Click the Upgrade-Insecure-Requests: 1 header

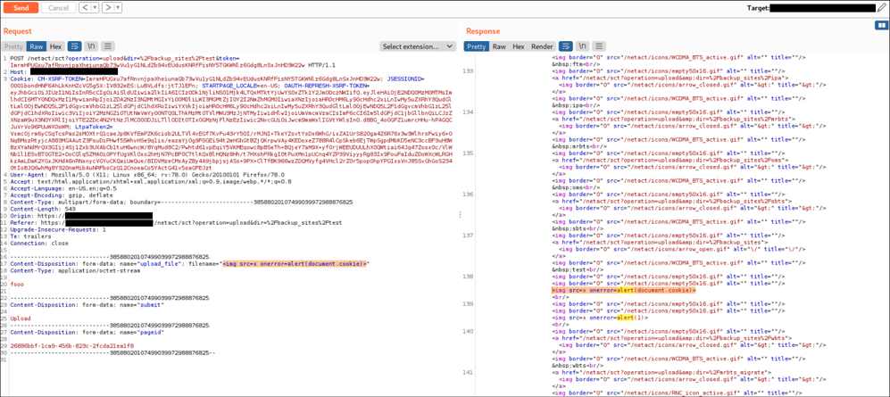58,229
